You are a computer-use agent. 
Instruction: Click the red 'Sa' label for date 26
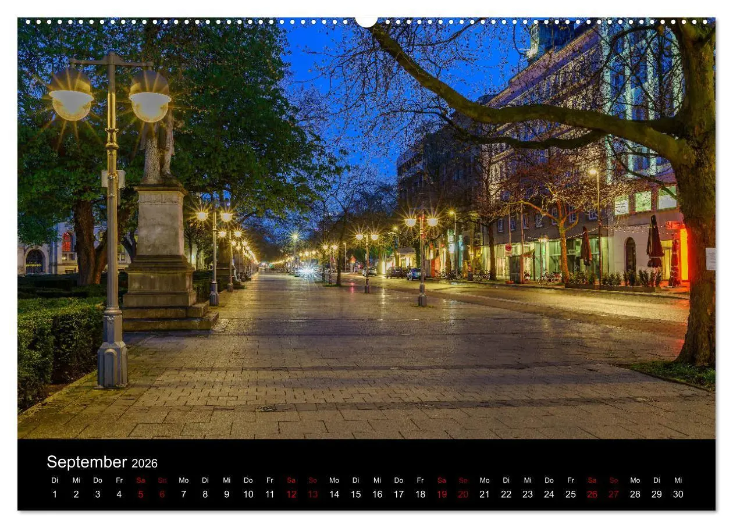pos(592,480)
